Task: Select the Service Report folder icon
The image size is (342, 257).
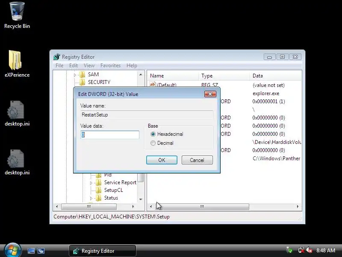Action: 99,182
